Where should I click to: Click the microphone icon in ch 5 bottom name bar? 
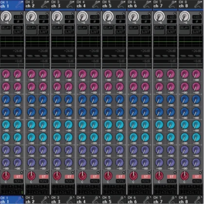[x=121, y=200]
